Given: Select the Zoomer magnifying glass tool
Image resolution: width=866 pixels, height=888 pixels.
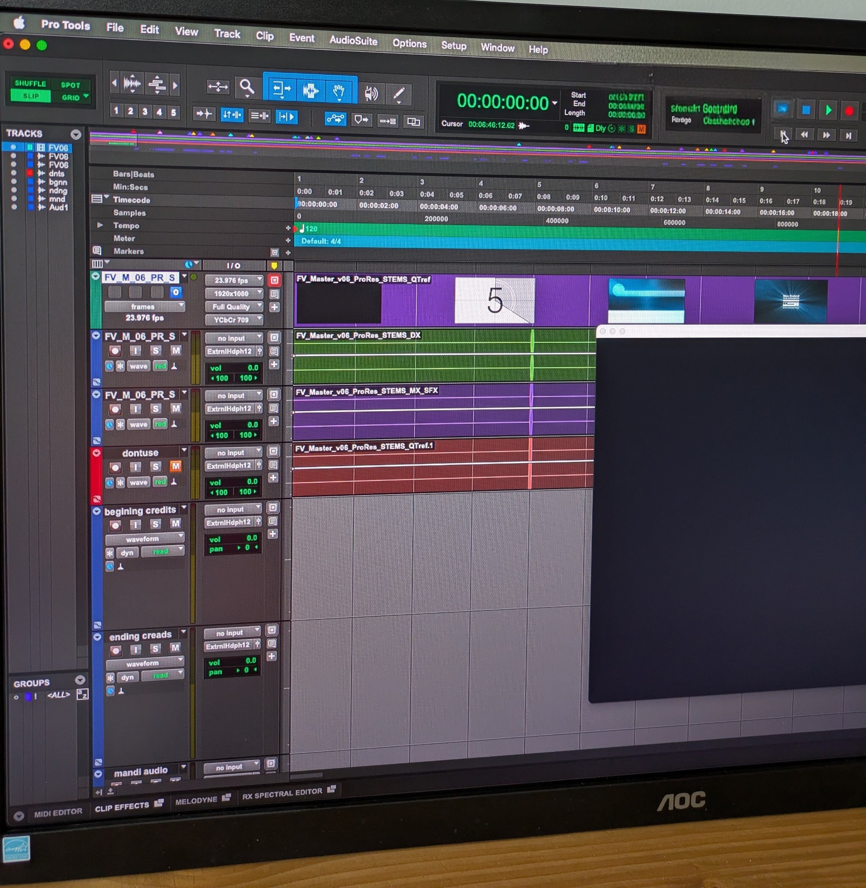Looking at the screenshot, I should point(246,87).
